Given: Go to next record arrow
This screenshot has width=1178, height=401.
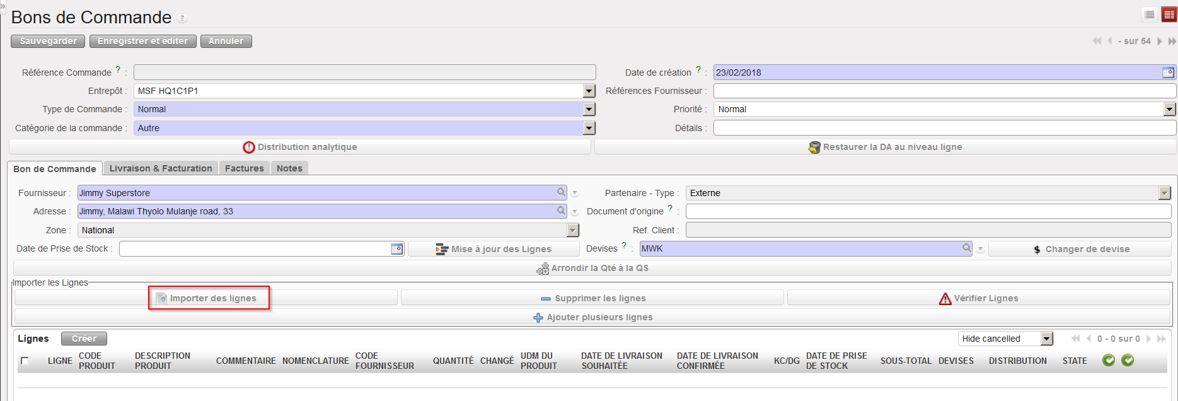Looking at the screenshot, I should 1159,41.
